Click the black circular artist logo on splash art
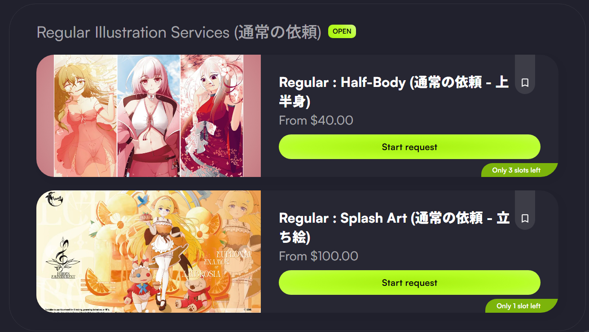The width and height of the screenshot is (589, 332). (55, 200)
